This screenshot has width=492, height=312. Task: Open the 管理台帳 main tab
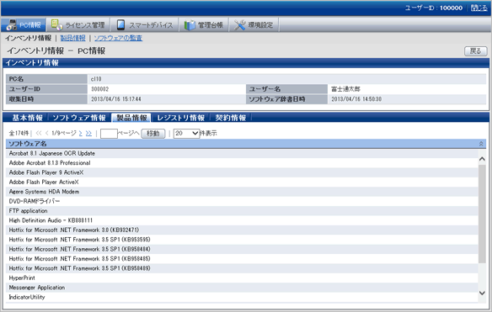[204, 24]
